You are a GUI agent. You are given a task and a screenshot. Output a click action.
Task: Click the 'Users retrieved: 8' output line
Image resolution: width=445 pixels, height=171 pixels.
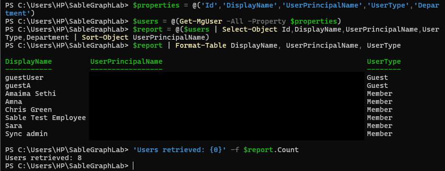pos(44,158)
